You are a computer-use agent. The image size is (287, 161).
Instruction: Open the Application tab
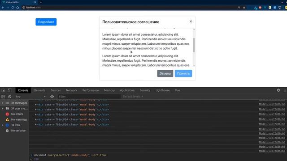coord(127,90)
